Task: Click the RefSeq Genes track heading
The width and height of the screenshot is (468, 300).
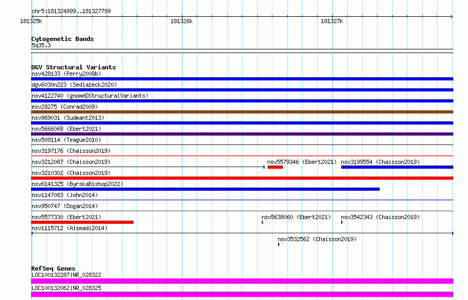Action: click(53, 268)
